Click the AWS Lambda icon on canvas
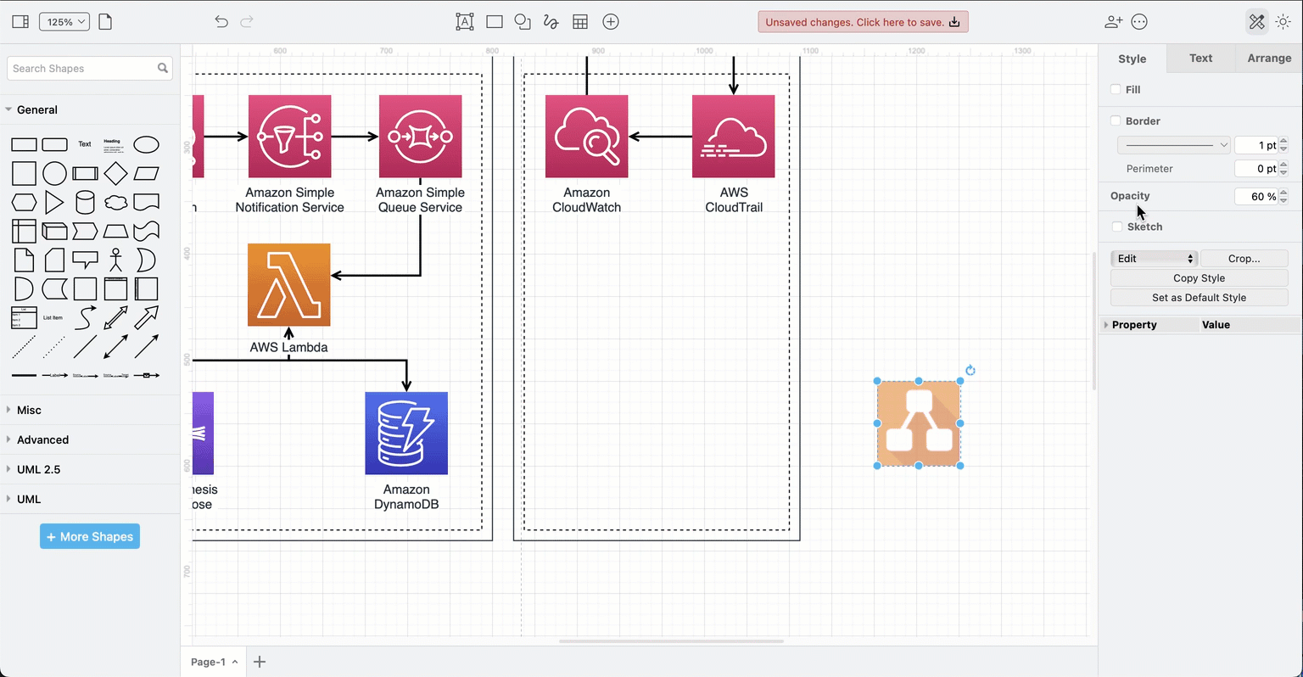Viewport: 1303px width, 677px height. coord(288,285)
